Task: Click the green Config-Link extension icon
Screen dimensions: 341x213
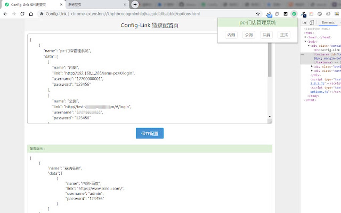Action: pyautogui.click(x=294, y=14)
